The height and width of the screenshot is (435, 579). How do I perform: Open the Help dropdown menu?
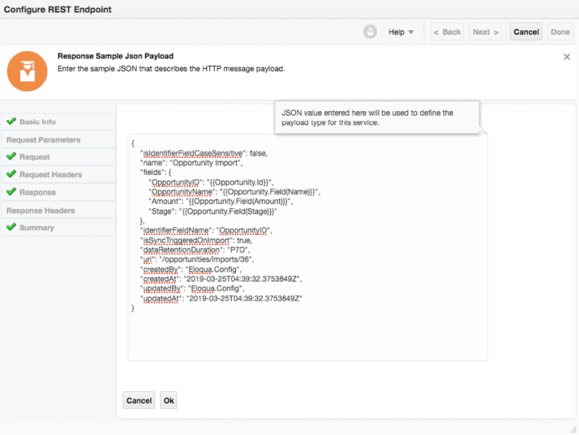click(x=401, y=32)
